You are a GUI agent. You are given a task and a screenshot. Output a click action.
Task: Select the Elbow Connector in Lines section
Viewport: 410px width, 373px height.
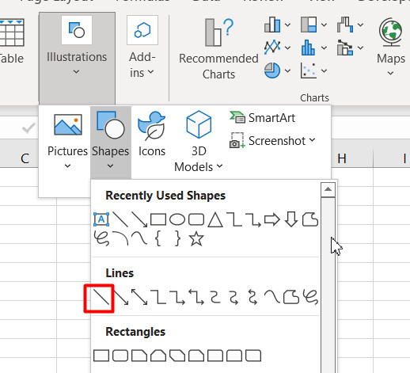click(x=158, y=297)
